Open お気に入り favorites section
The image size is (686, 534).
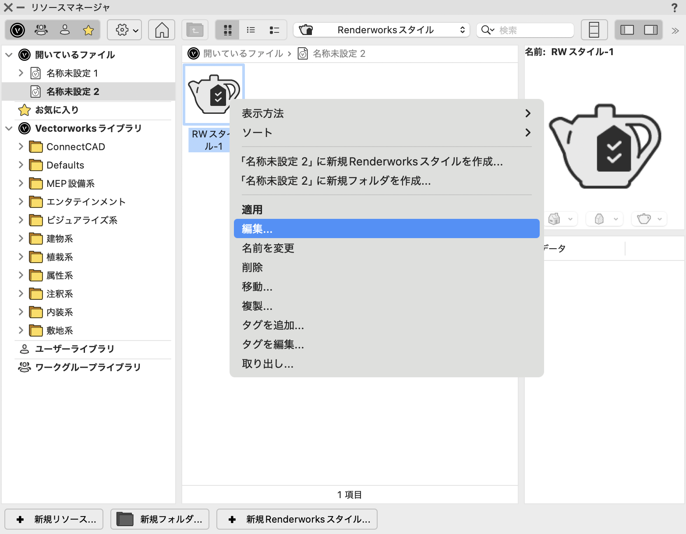point(57,110)
